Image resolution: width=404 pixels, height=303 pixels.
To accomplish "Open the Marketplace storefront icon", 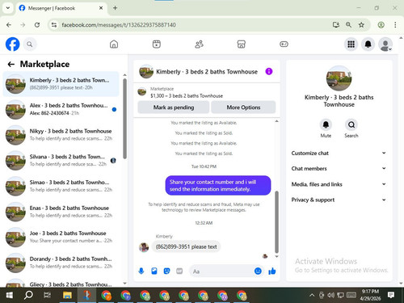I will pyautogui.click(x=242, y=44).
